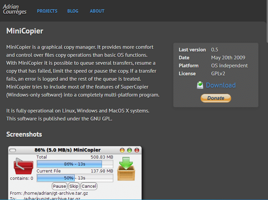
Task: Click the contains: 0 basket label
Action: pyautogui.click(x=22, y=178)
